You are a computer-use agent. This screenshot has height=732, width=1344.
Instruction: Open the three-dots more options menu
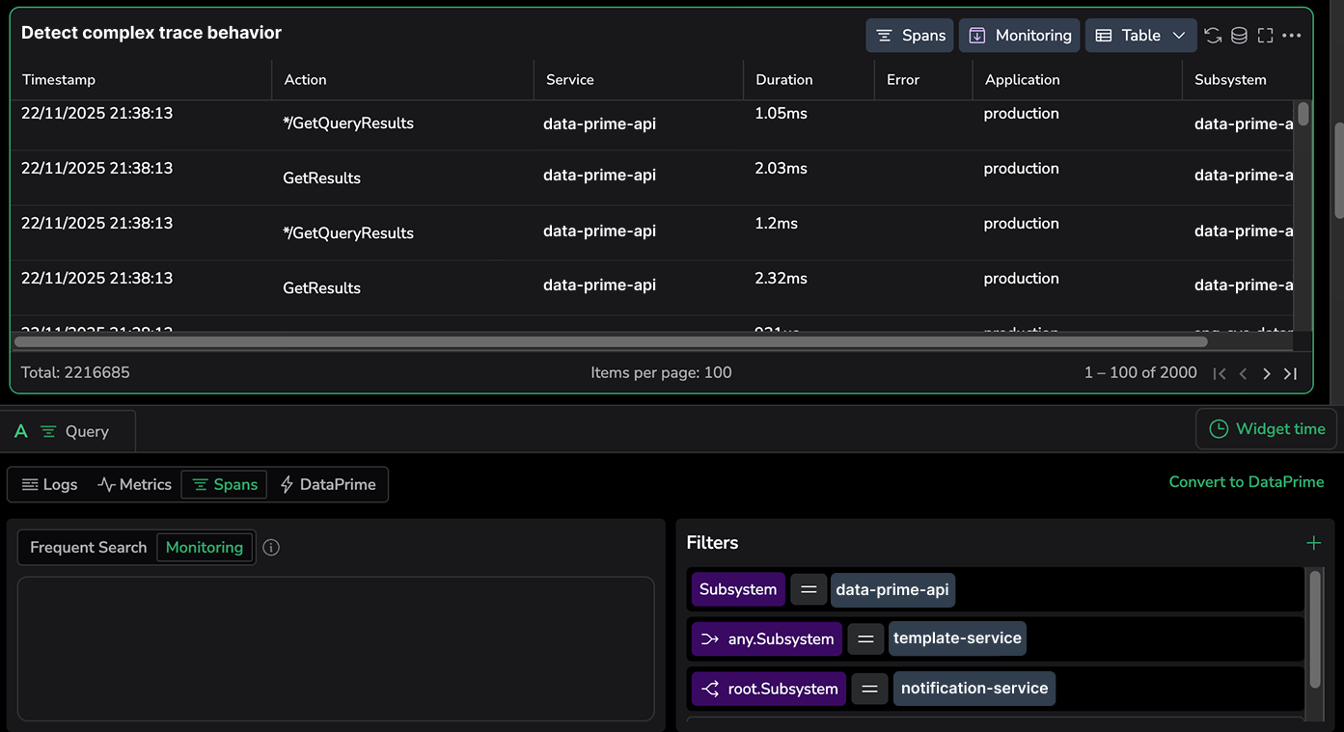click(x=1292, y=36)
